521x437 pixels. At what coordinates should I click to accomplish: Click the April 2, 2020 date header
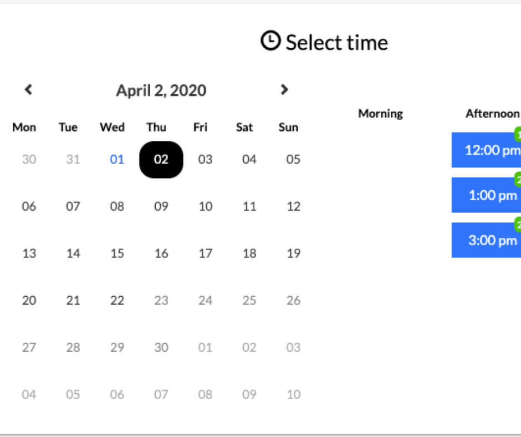(161, 90)
